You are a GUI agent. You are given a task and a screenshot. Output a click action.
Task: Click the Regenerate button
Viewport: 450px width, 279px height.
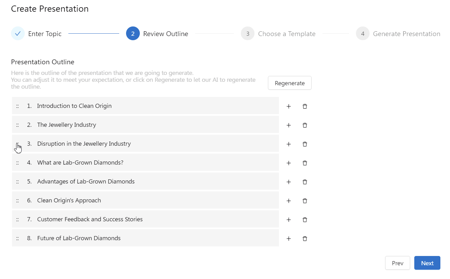[x=290, y=83]
